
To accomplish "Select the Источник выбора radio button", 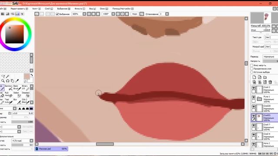I will 252,72.
